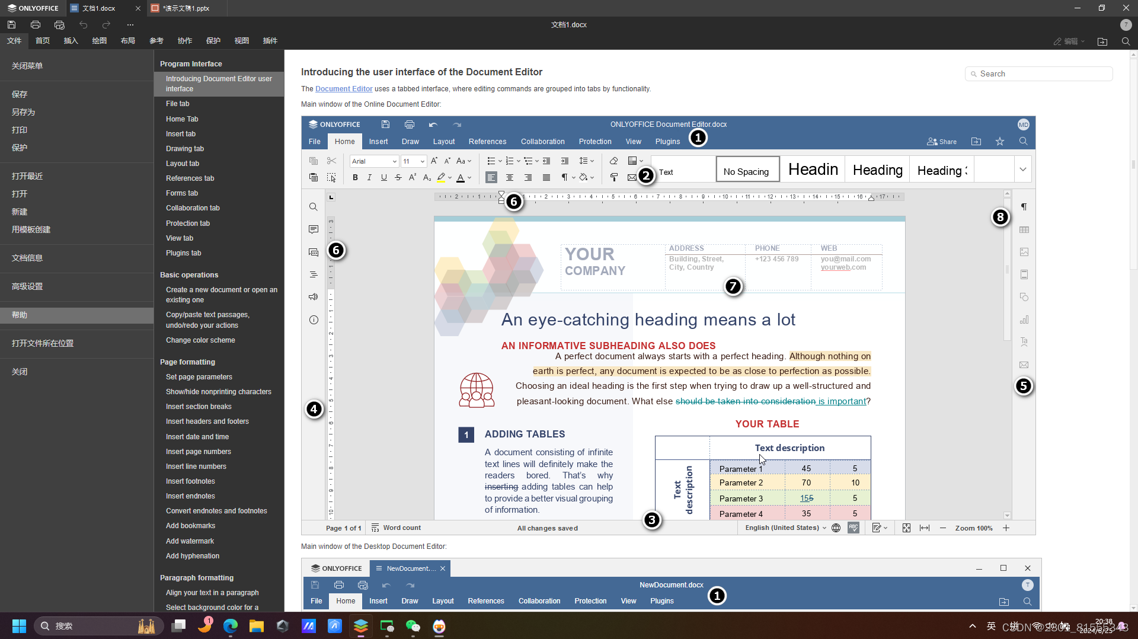Open the three-dots more options menu
The height and width of the screenshot is (639, 1138).
coord(130,25)
